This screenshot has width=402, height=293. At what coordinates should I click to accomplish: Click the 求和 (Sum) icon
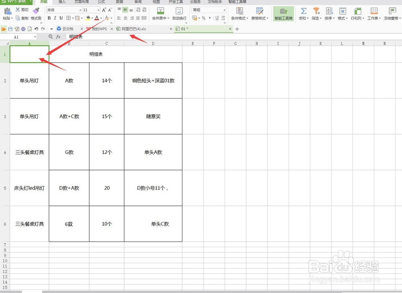[304, 11]
